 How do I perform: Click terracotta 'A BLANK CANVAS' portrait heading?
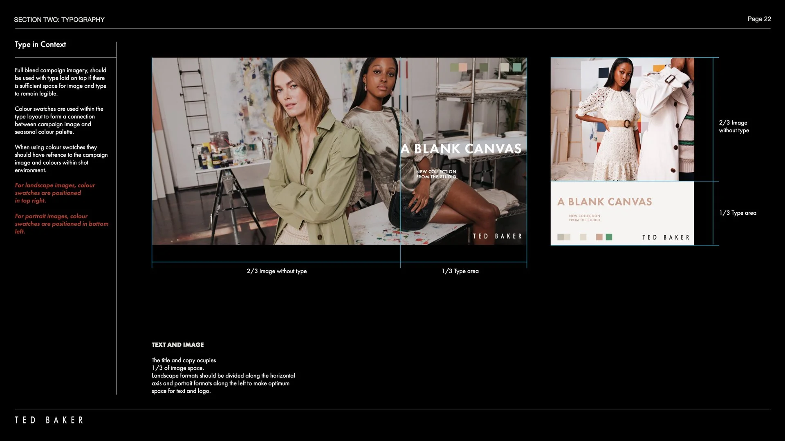tap(604, 202)
